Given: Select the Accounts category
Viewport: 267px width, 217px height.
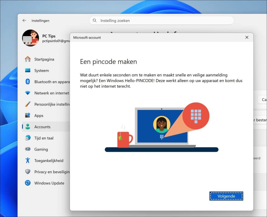Looking at the screenshot, I should tap(46, 127).
